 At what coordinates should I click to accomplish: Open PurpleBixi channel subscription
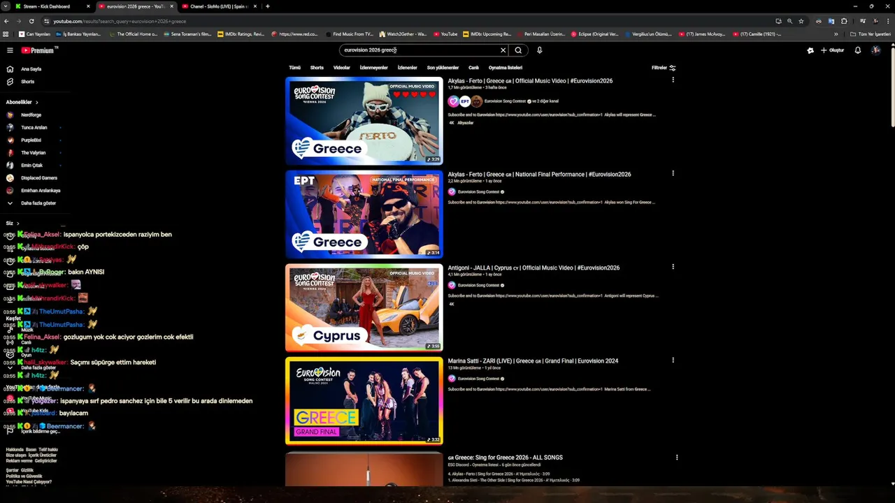pyautogui.click(x=31, y=140)
